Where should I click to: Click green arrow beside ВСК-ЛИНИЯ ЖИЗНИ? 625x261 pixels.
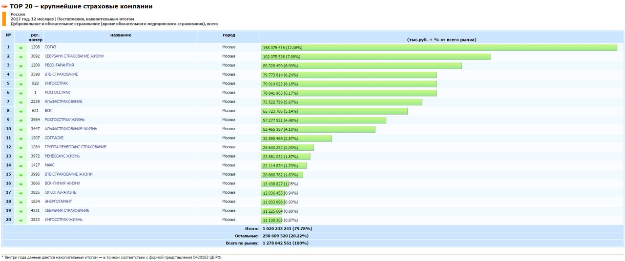(x=21, y=184)
